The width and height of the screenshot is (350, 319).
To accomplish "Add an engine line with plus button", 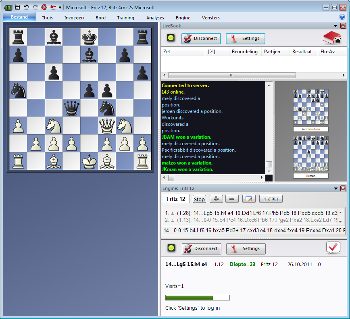I will click(x=216, y=199).
